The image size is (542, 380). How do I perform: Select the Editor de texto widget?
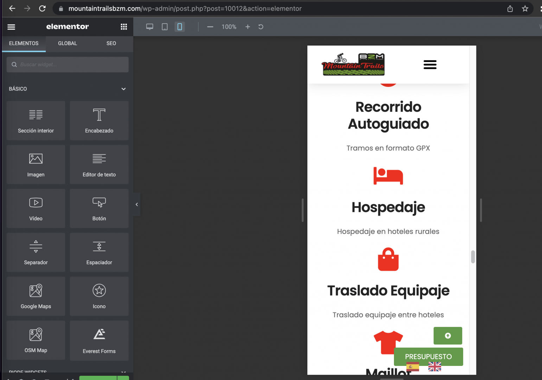tap(99, 165)
